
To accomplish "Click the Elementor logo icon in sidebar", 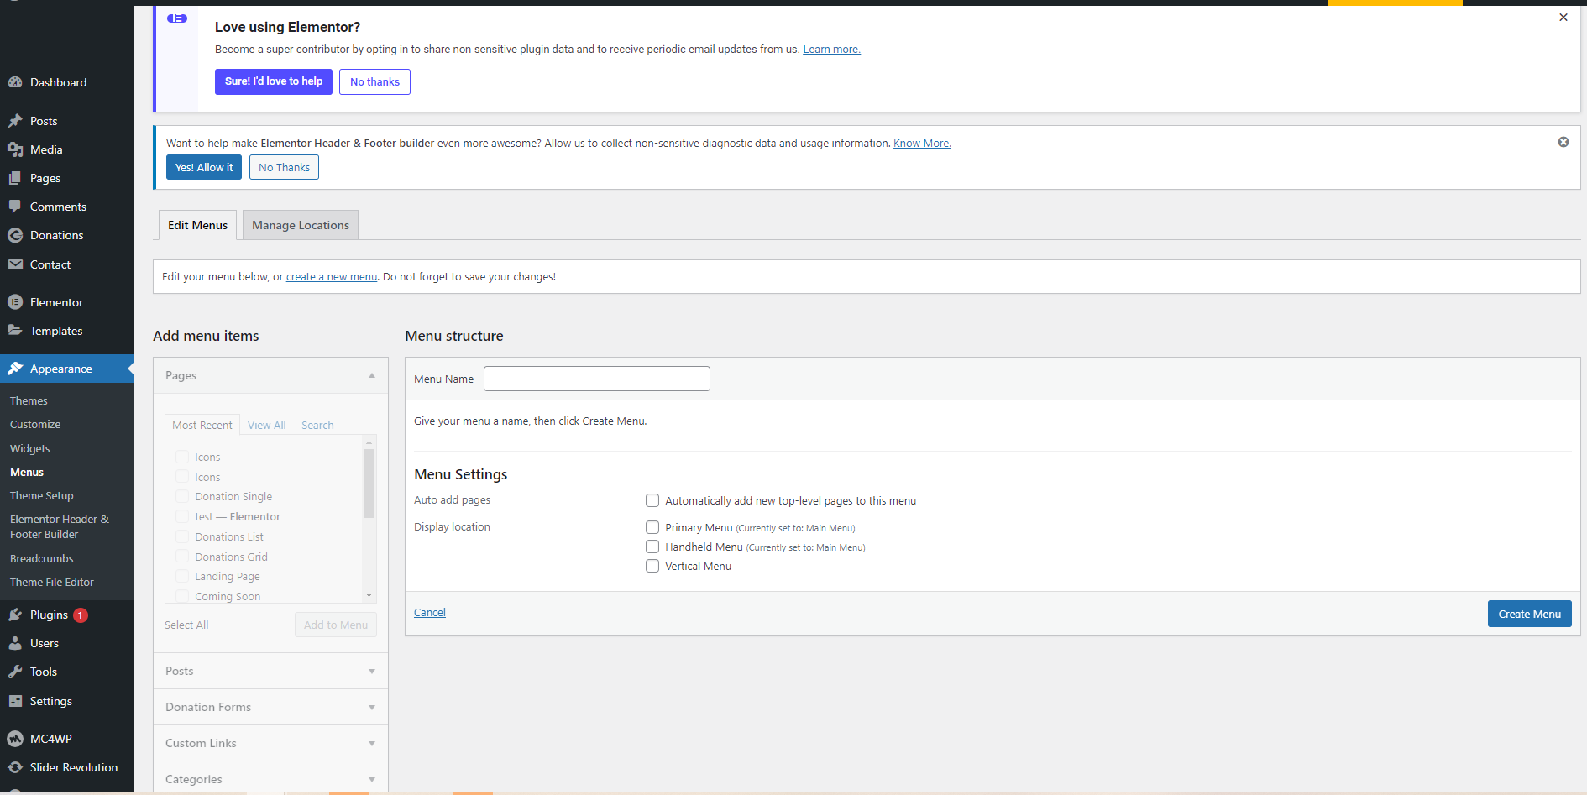I will click(x=15, y=302).
